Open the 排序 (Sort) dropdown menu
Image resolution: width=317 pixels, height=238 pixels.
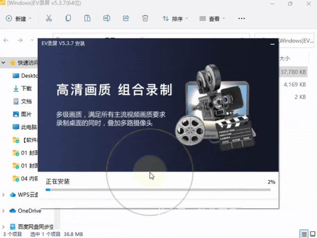pyautogui.click(x=175, y=19)
